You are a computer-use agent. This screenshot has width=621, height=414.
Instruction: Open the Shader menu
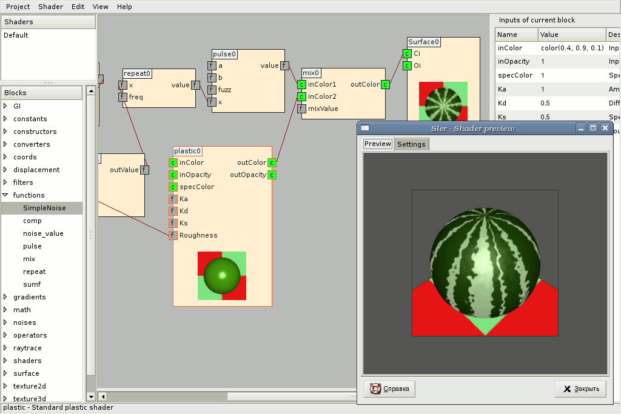click(51, 7)
